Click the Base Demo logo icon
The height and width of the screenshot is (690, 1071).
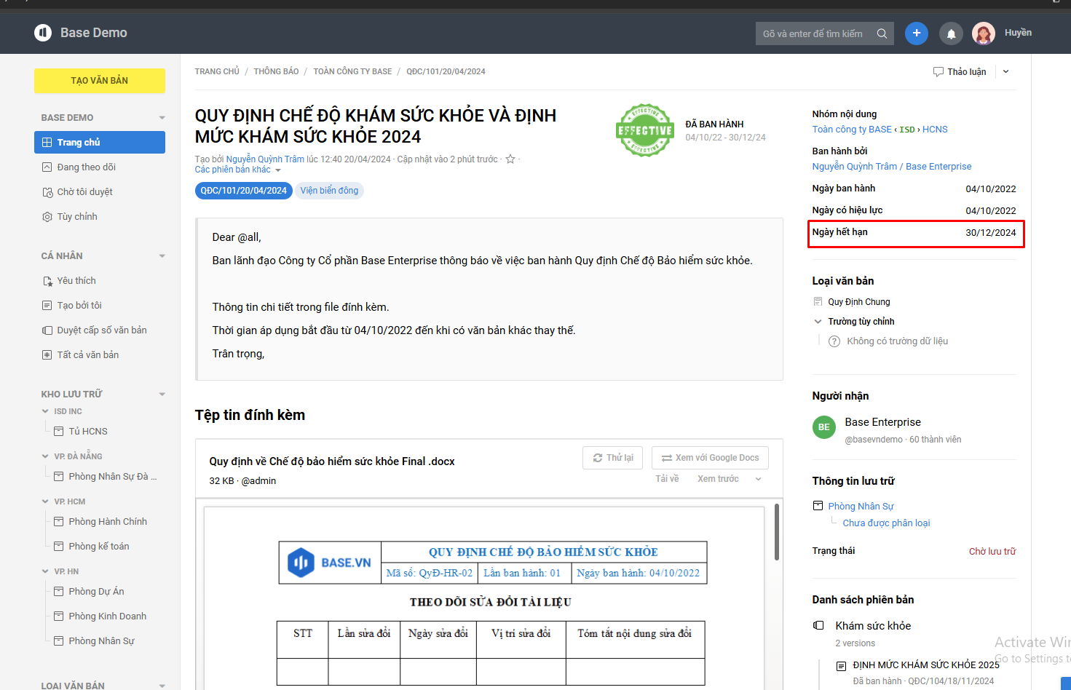point(43,33)
